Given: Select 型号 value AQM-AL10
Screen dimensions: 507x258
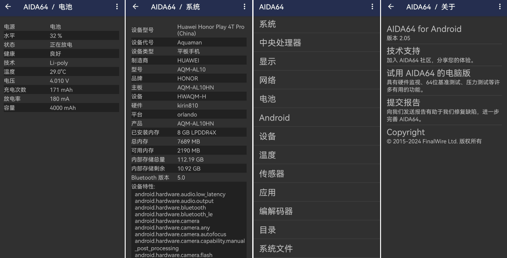Looking at the screenshot, I should pyautogui.click(x=192, y=70).
